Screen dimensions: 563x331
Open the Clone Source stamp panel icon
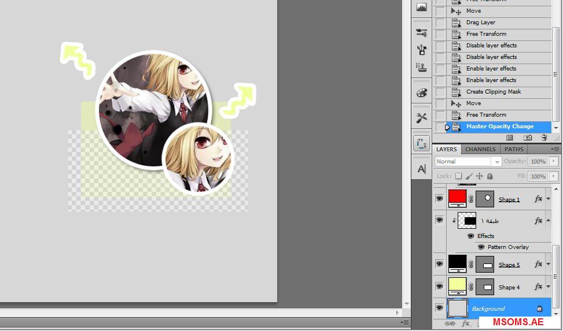click(x=421, y=68)
